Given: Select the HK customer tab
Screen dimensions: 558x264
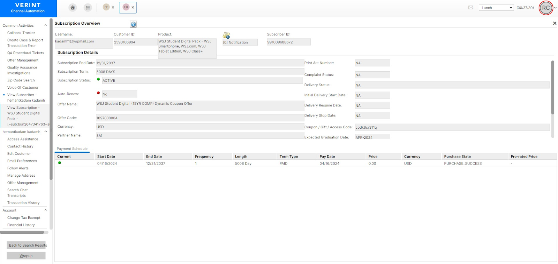Looking at the screenshot, I should (126, 7).
